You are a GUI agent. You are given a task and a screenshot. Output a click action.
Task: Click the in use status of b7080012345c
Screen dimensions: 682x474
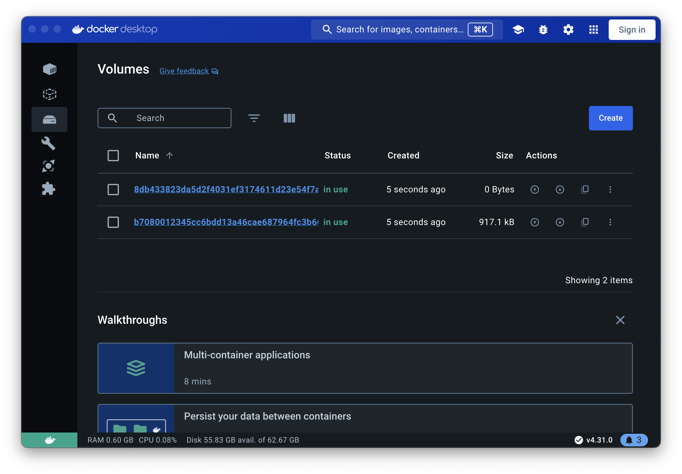[x=336, y=222]
